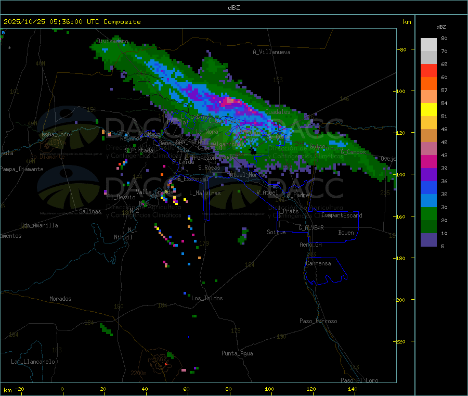Select the Carmensa location label

coord(318,263)
